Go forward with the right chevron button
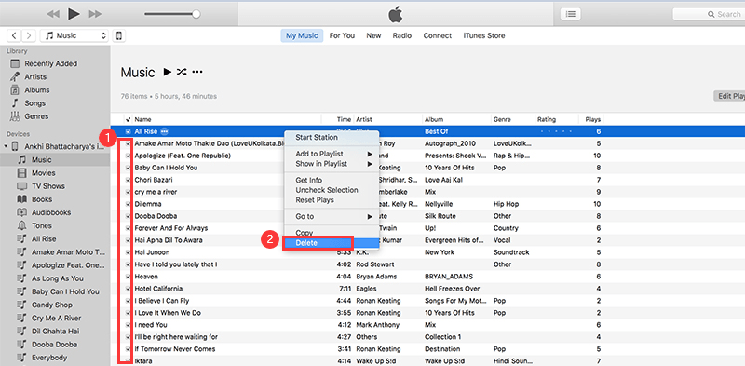Viewport: 745px width, 366px height. point(30,35)
